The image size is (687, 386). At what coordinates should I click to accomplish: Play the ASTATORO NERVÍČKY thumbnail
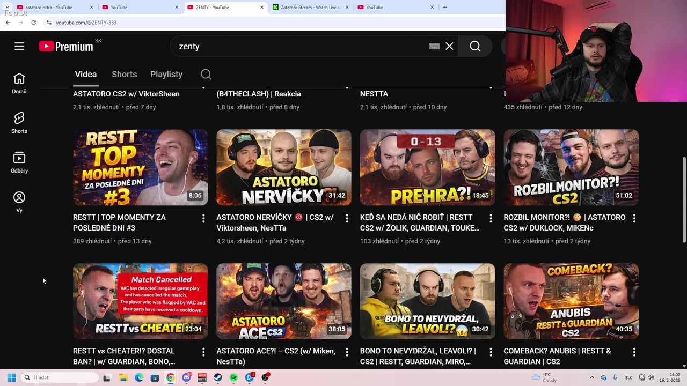click(284, 167)
